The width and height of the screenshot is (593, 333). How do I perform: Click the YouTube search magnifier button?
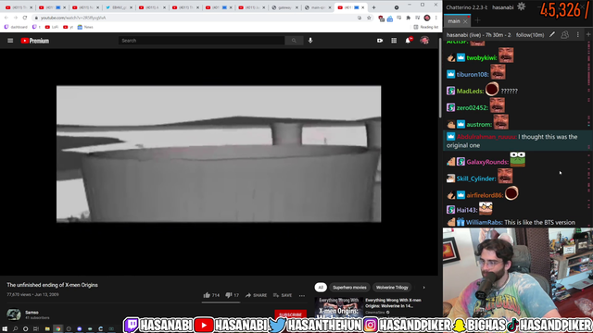(x=294, y=41)
